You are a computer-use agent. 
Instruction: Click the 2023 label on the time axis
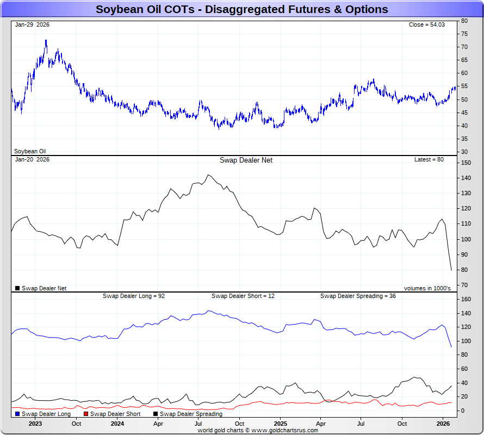35,424
